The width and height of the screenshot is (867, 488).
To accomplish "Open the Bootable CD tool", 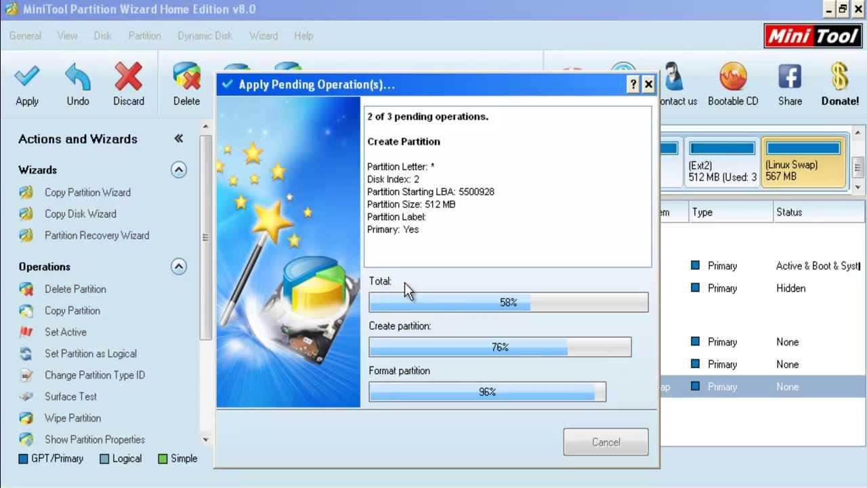I will pos(733,77).
